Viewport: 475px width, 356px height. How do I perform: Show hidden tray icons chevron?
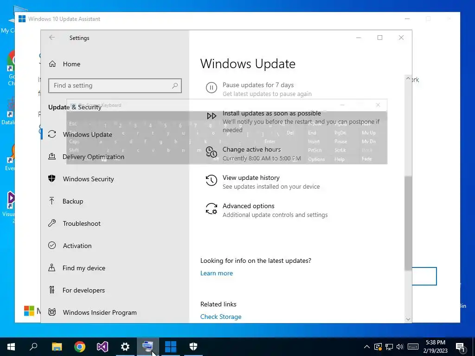[366, 347]
